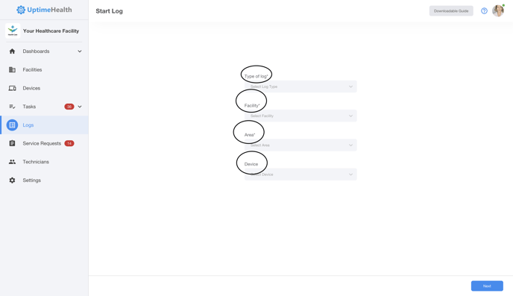This screenshot has width=513, height=296.
Task: Click the UptimeHealth logo
Action: (x=44, y=10)
